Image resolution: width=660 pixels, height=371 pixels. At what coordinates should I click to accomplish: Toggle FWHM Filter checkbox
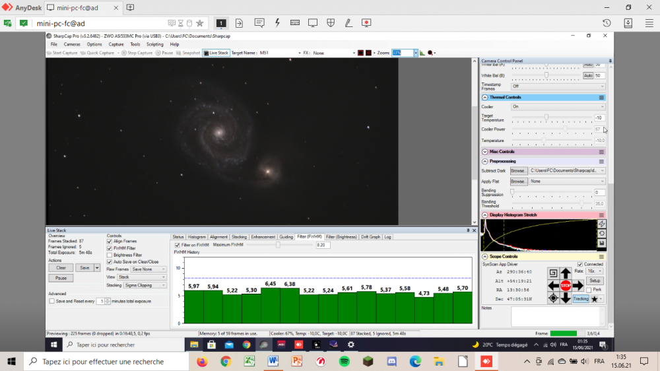tap(110, 248)
